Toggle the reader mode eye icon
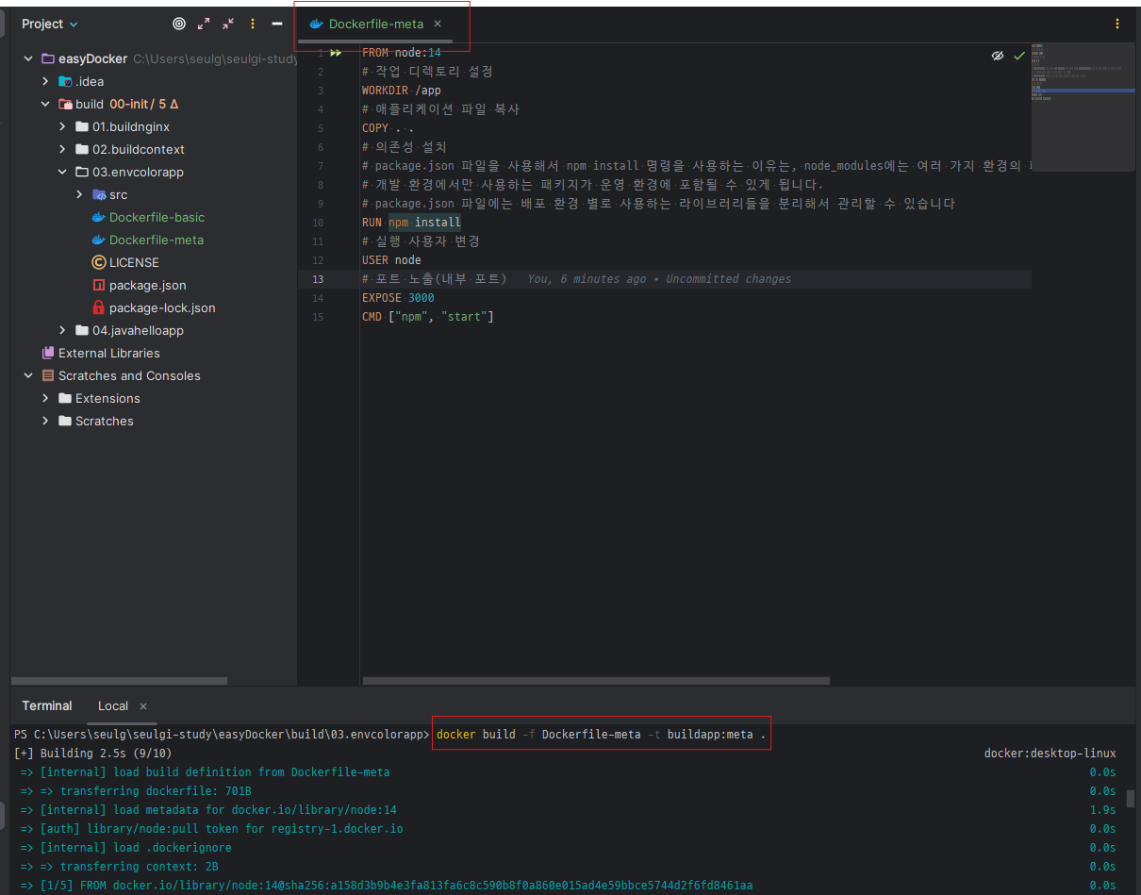Screen dimensions: 1141x895 tap(998, 57)
